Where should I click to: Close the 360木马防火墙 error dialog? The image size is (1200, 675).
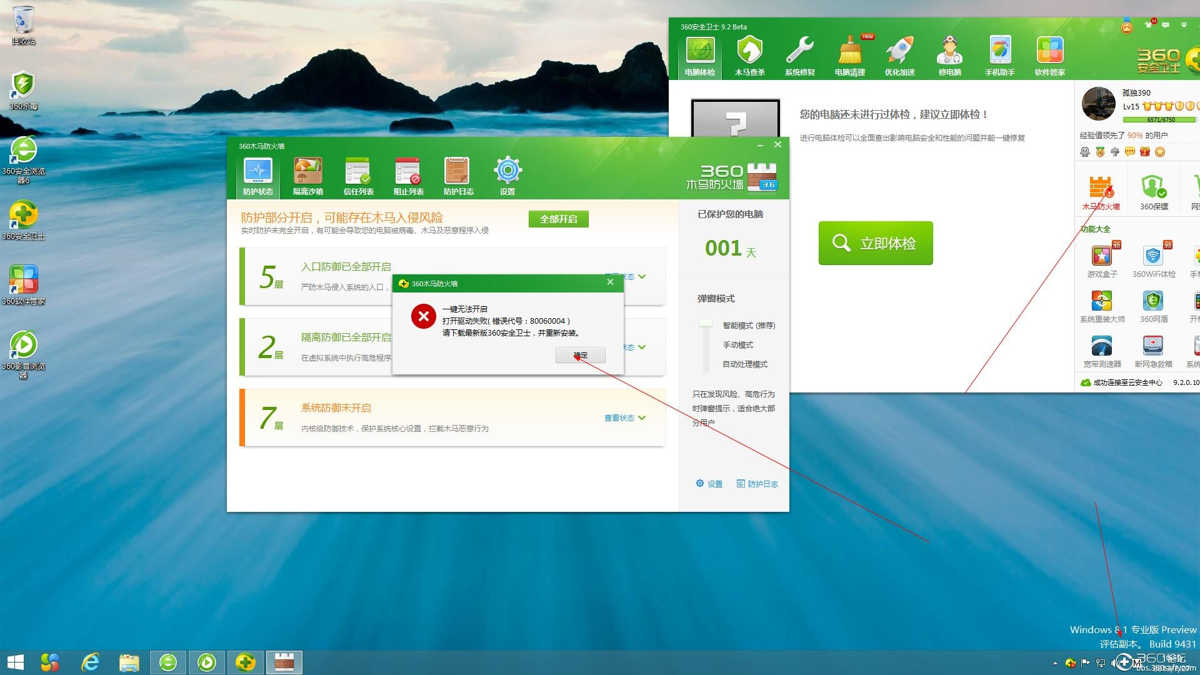(610, 282)
